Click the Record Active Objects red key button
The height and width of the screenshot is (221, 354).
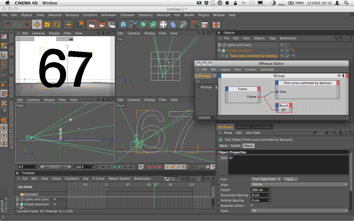click(x=149, y=167)
